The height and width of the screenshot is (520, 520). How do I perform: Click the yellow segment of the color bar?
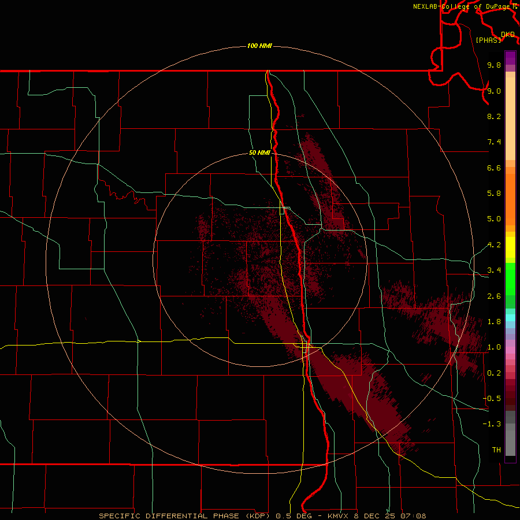click(x=510, y=247)
